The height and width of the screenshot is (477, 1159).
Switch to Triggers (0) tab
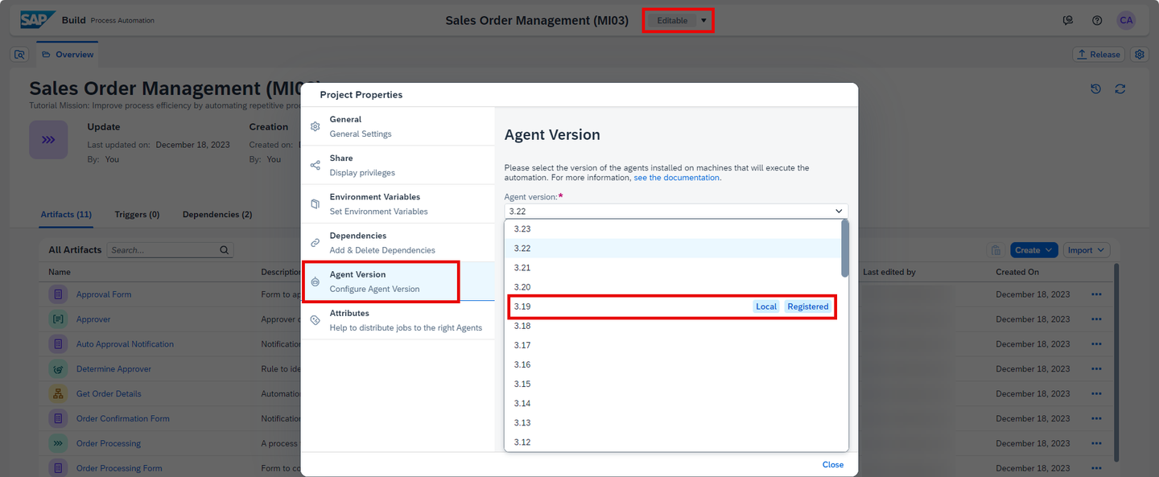pyautogui.click(x=137, y=215)
